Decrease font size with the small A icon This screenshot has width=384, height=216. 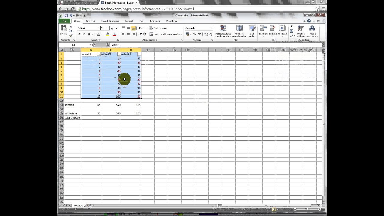116,28
